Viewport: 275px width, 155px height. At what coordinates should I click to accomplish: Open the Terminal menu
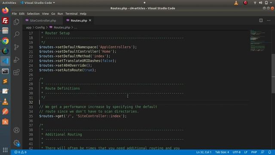click(x=71, y=14)
